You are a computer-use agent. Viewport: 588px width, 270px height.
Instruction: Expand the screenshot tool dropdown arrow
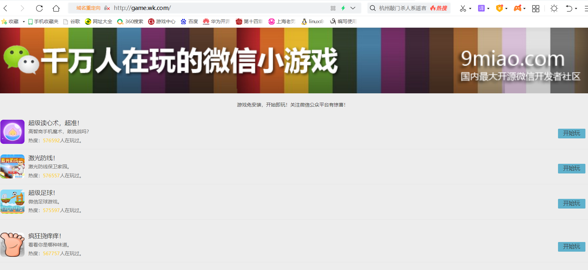tap(470, 9)
